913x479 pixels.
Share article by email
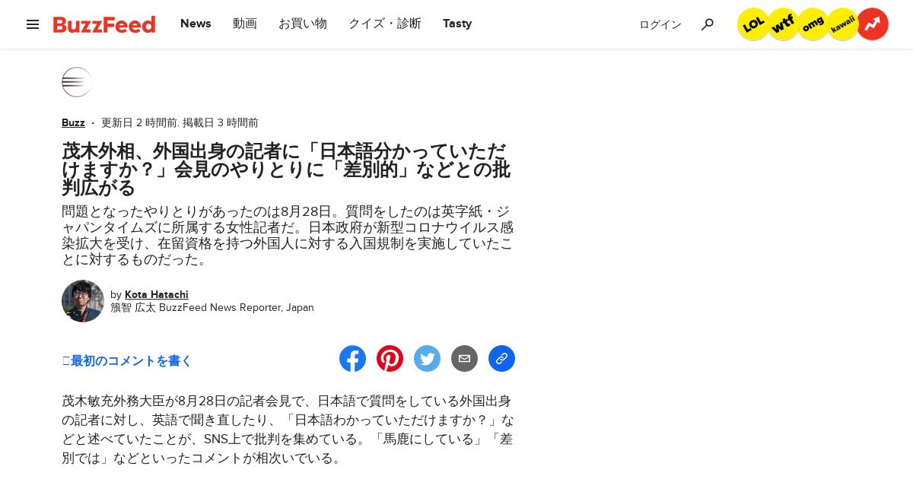[x=464, y=359]
